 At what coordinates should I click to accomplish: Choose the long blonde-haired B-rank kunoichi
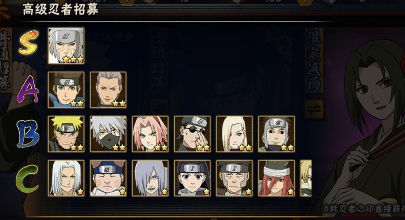[x=235, y=134]
